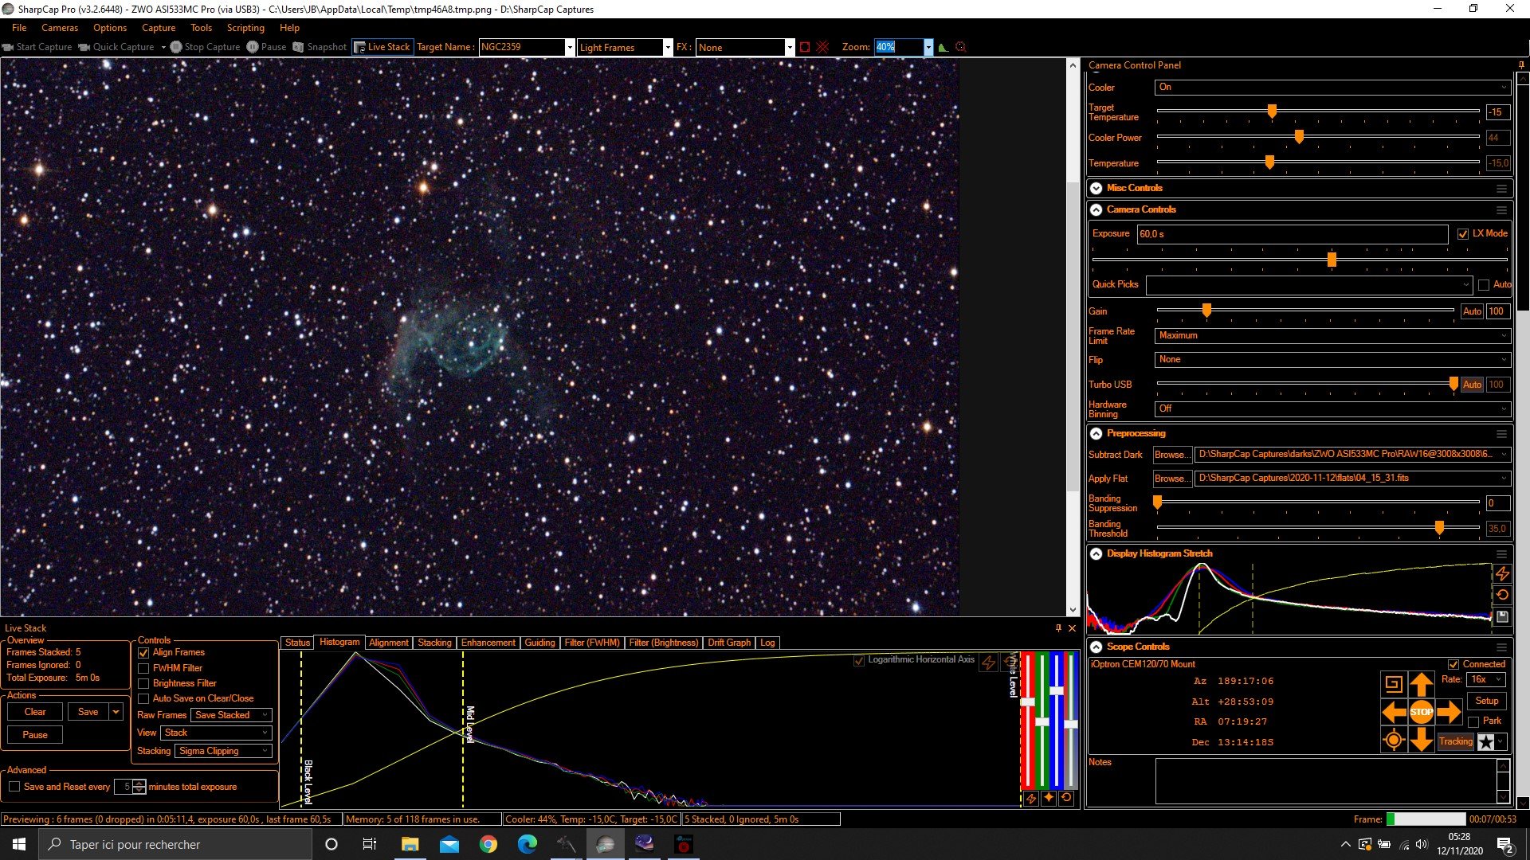This screenshot has height=860, width=1530.
Task: Click the live stack histogram auto-stretch lightning icon
Action: (989, 663)
